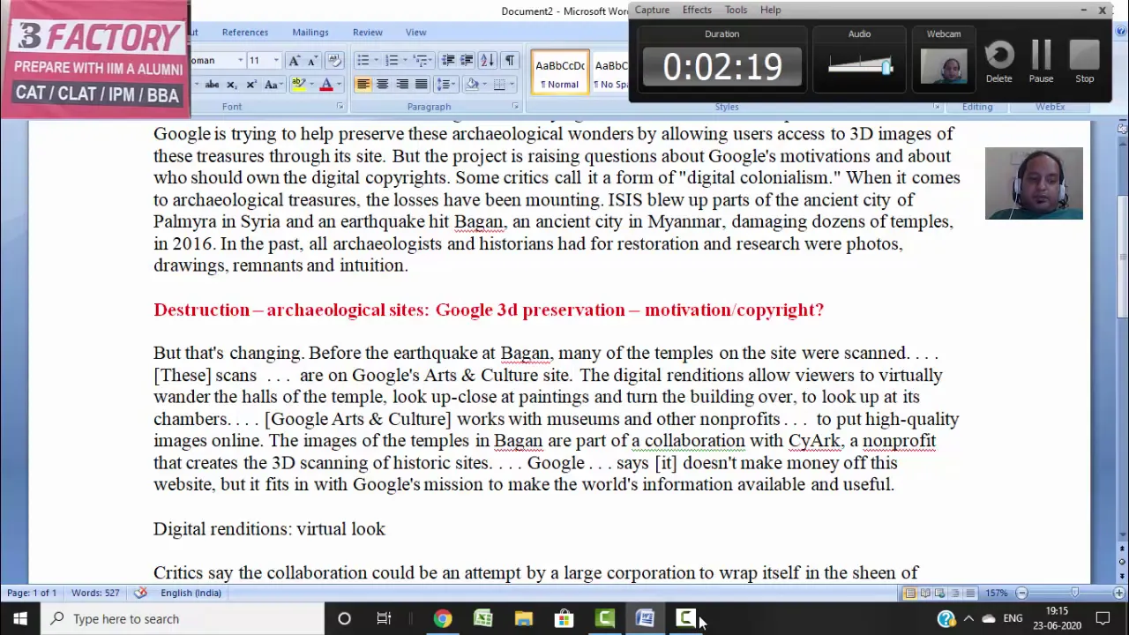Screen dimensions: 1129x635
Task: Open the recorder's Capture menu
Action: pyautogui.click(x=652, y=10)
